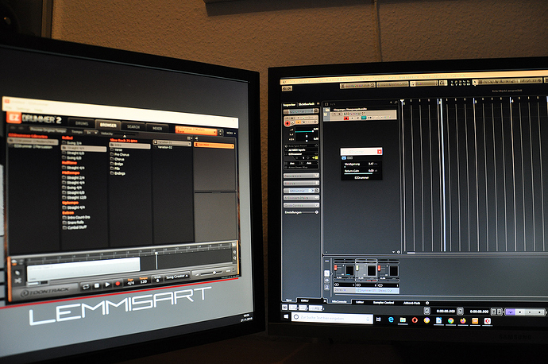The width and height of the screenshot is (548, 364).
Task: Click the orange User MIDI entry
Action: 214,145
